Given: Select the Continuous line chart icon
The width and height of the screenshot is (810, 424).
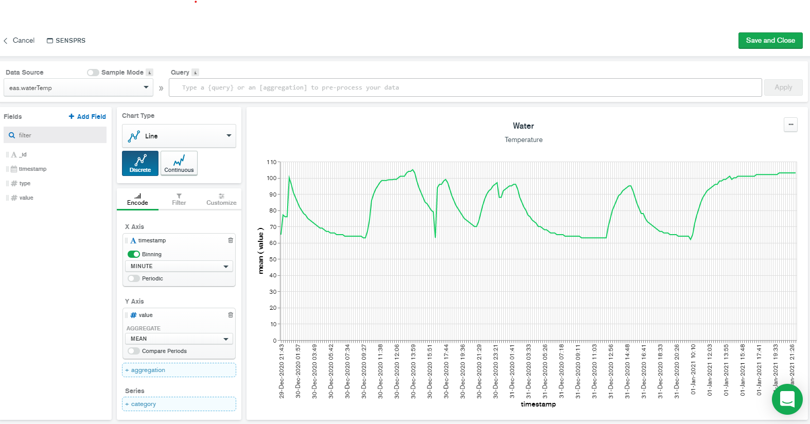Looking at the screenshot, I should [179, 163].
